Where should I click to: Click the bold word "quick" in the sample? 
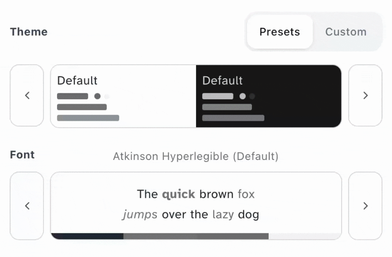tap(179, 194)
